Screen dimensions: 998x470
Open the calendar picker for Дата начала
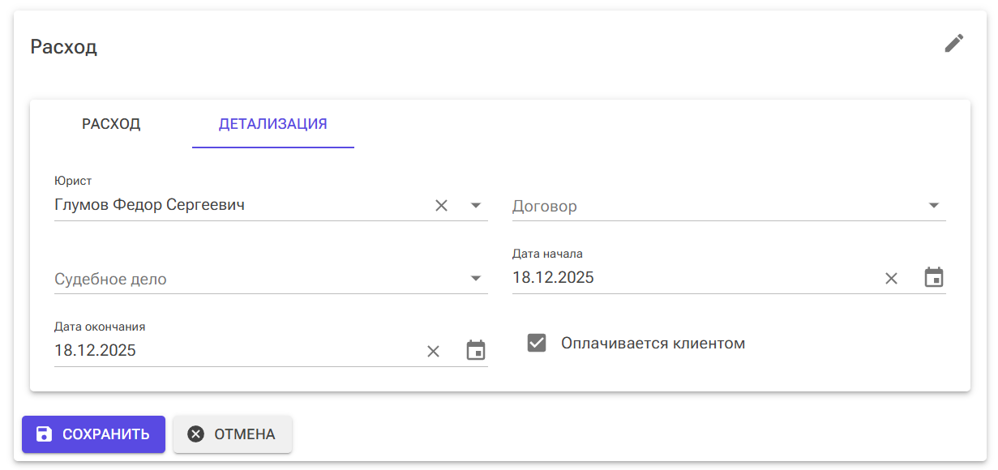pos(933,277)
